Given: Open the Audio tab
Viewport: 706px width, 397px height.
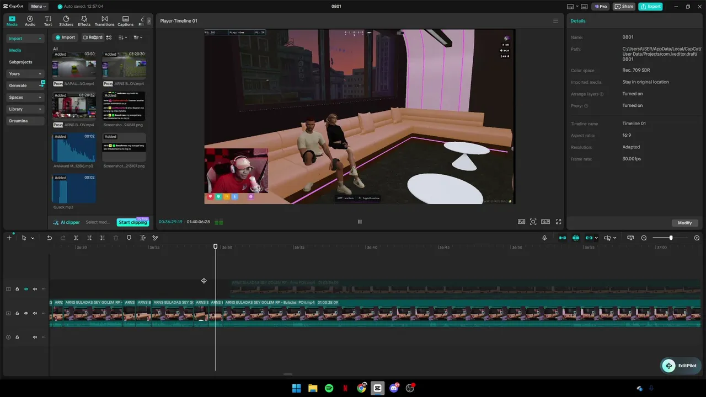Looking at the screenshot, I should 30,21.
